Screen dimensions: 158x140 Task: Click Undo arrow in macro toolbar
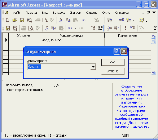pyautogui.click(x=70, y=28)
